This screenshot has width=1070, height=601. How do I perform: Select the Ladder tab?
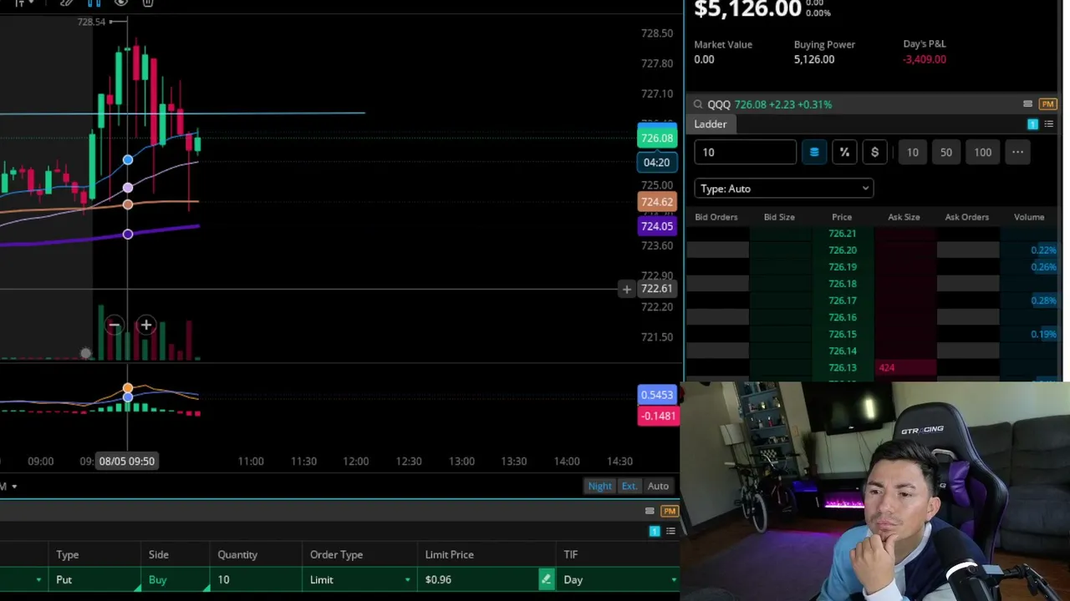pyautogui.click(x=710, y=124)
